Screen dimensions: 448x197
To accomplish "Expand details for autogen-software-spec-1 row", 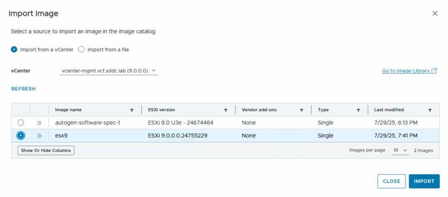I will [x=39, y=123].
